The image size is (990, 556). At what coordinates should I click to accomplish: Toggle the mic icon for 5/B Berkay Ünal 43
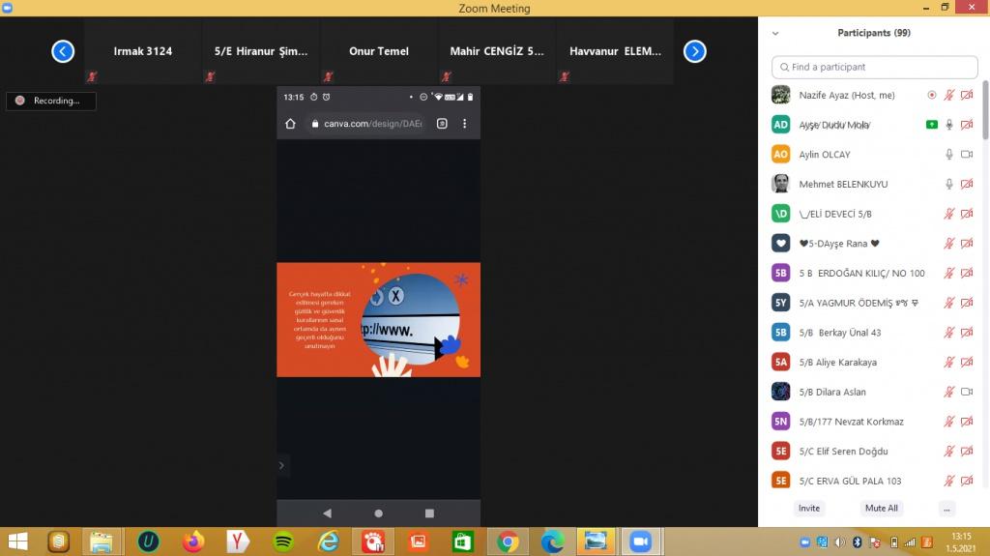click(949, 333)
